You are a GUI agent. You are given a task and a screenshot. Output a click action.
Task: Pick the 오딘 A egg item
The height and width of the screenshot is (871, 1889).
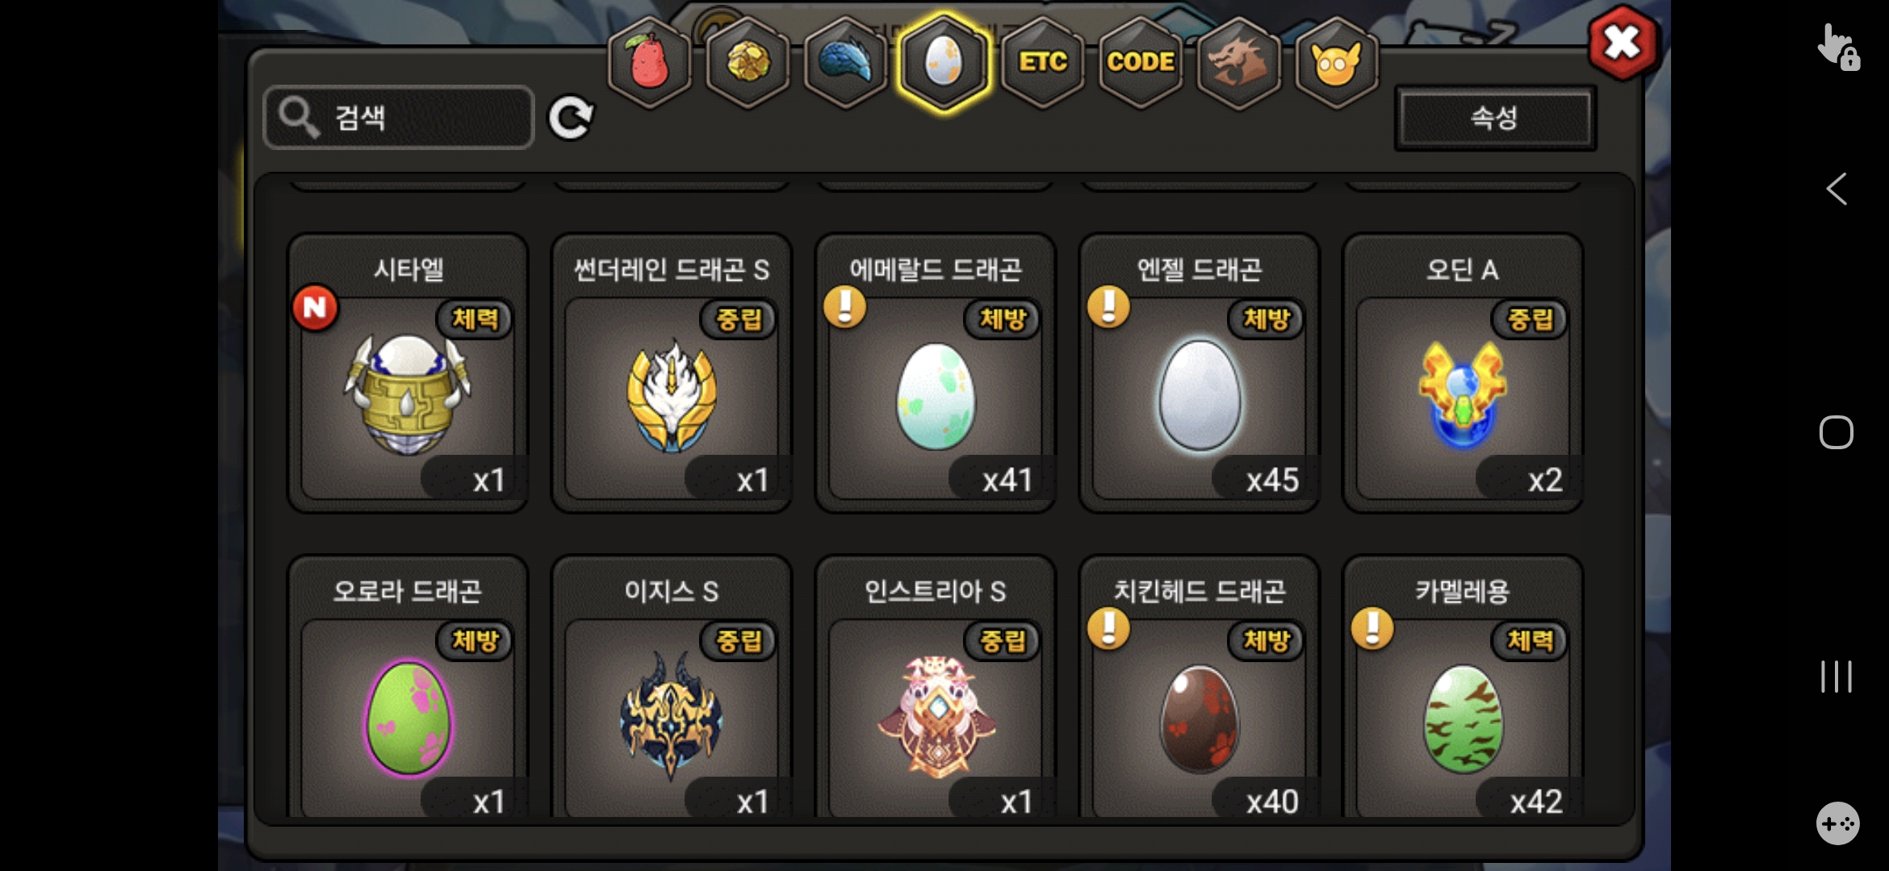(x=1463, y=373)
